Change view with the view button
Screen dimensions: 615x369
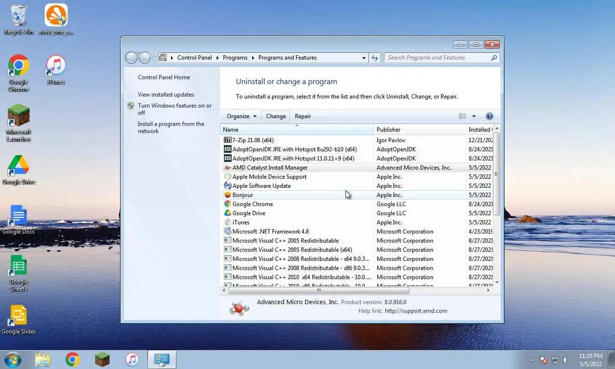point(463,116)
